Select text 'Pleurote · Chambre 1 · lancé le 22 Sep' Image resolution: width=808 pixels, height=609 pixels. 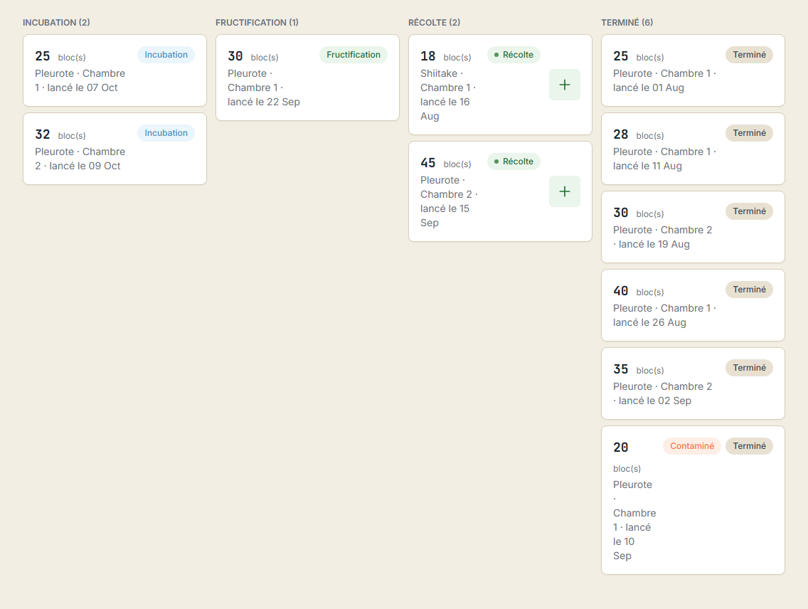click(x=264, y=88)
